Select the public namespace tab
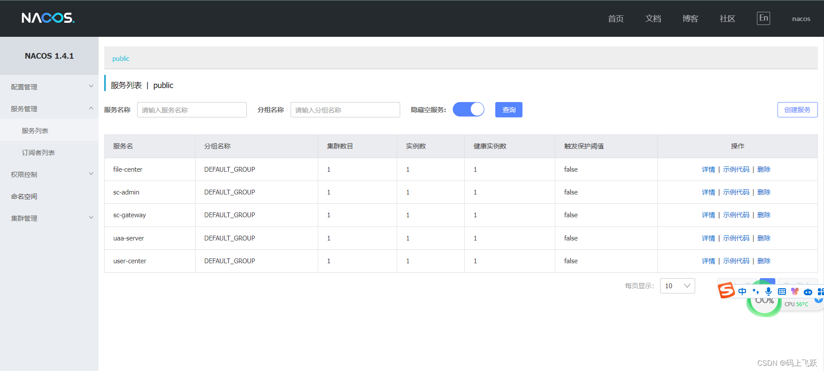The height and width of the screenshot is (371, 824). 121,59
